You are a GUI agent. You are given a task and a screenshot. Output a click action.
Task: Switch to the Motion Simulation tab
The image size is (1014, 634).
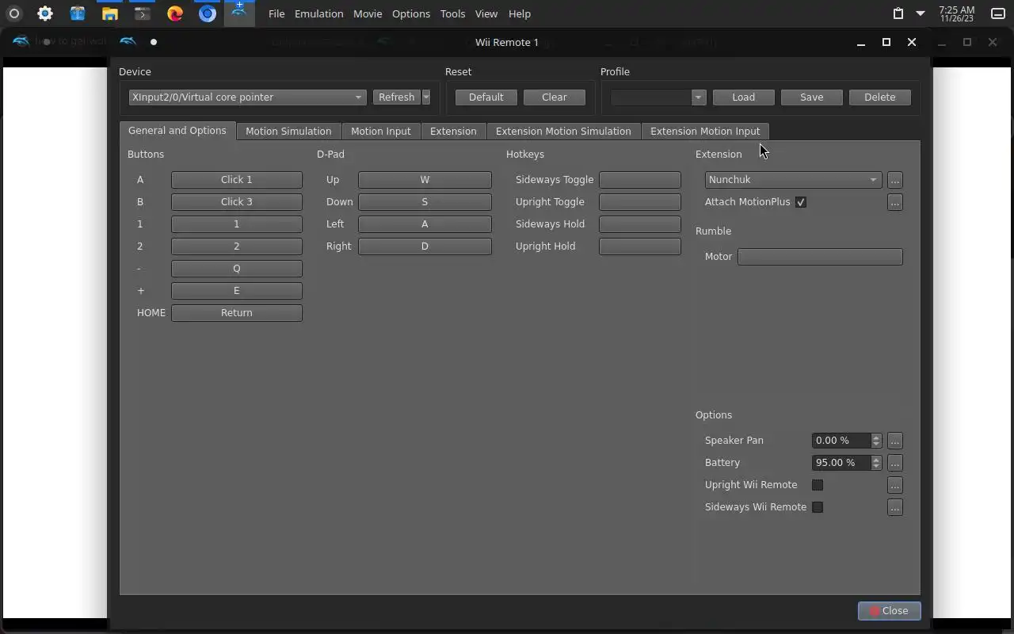pos(288,132)
